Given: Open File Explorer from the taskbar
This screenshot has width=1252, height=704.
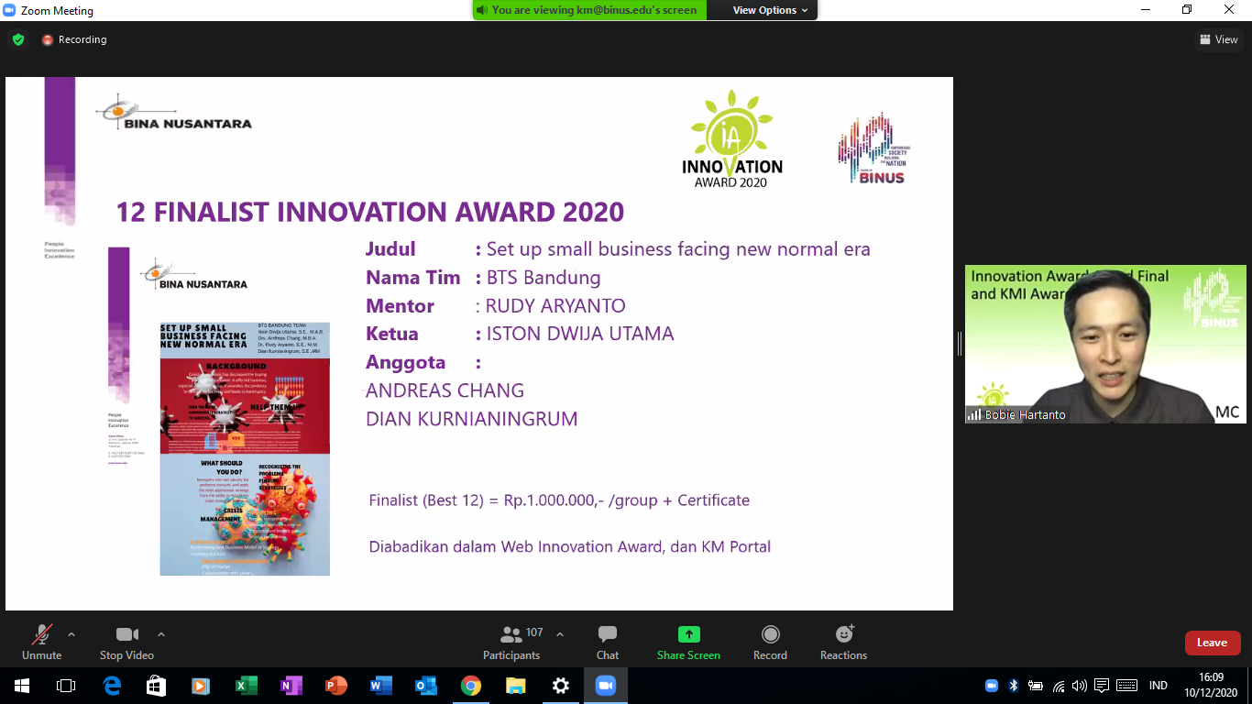Looking at the screenshot, I should [515, 686].
